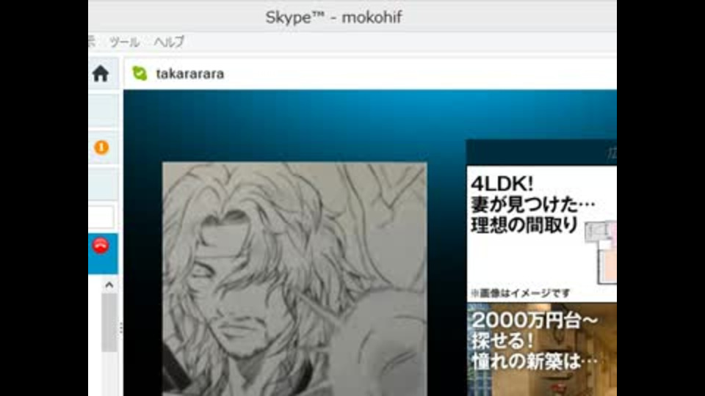Viewport: 705px width, 396px height.
Task: Open the 2000万円台 new home advertisement
Action: click(541, 349)
